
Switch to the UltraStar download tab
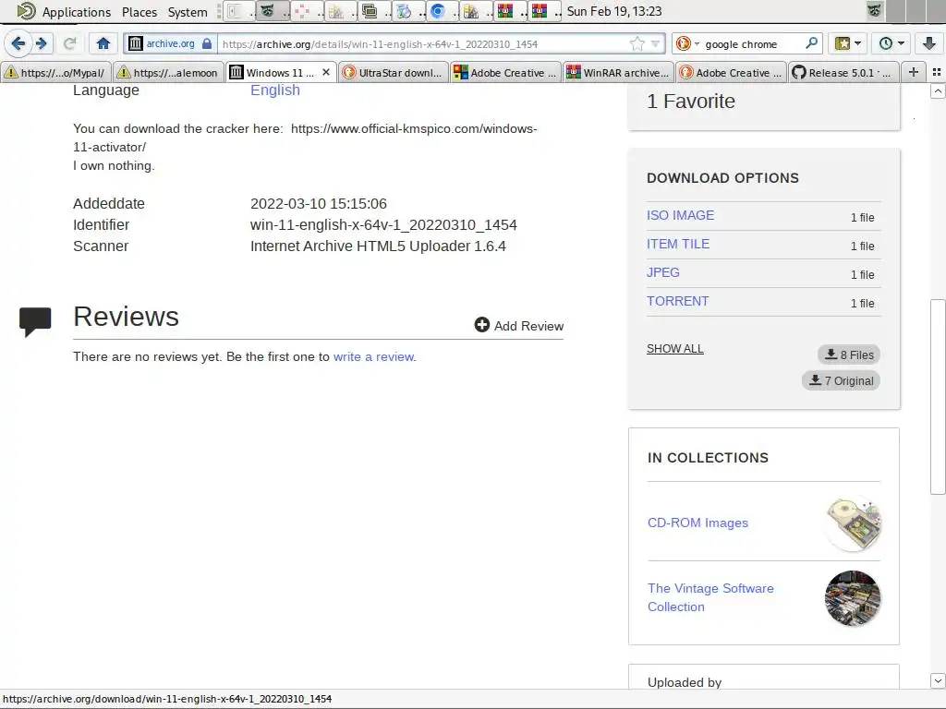(394, 72)
